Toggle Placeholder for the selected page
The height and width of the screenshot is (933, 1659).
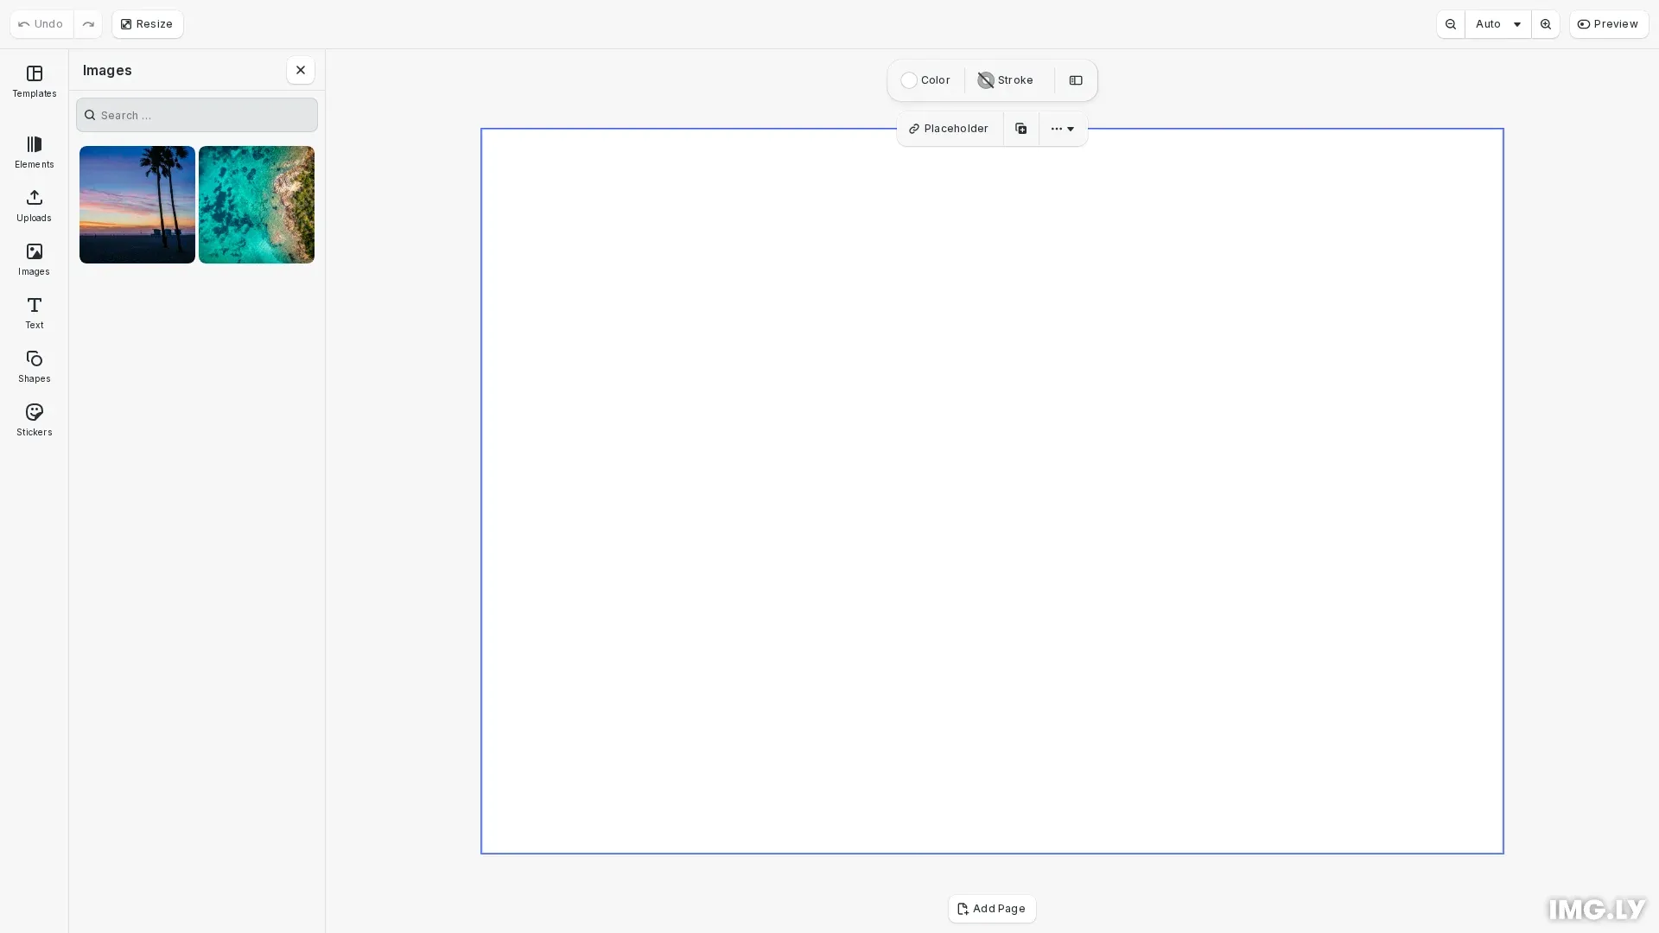pos(949,129)
